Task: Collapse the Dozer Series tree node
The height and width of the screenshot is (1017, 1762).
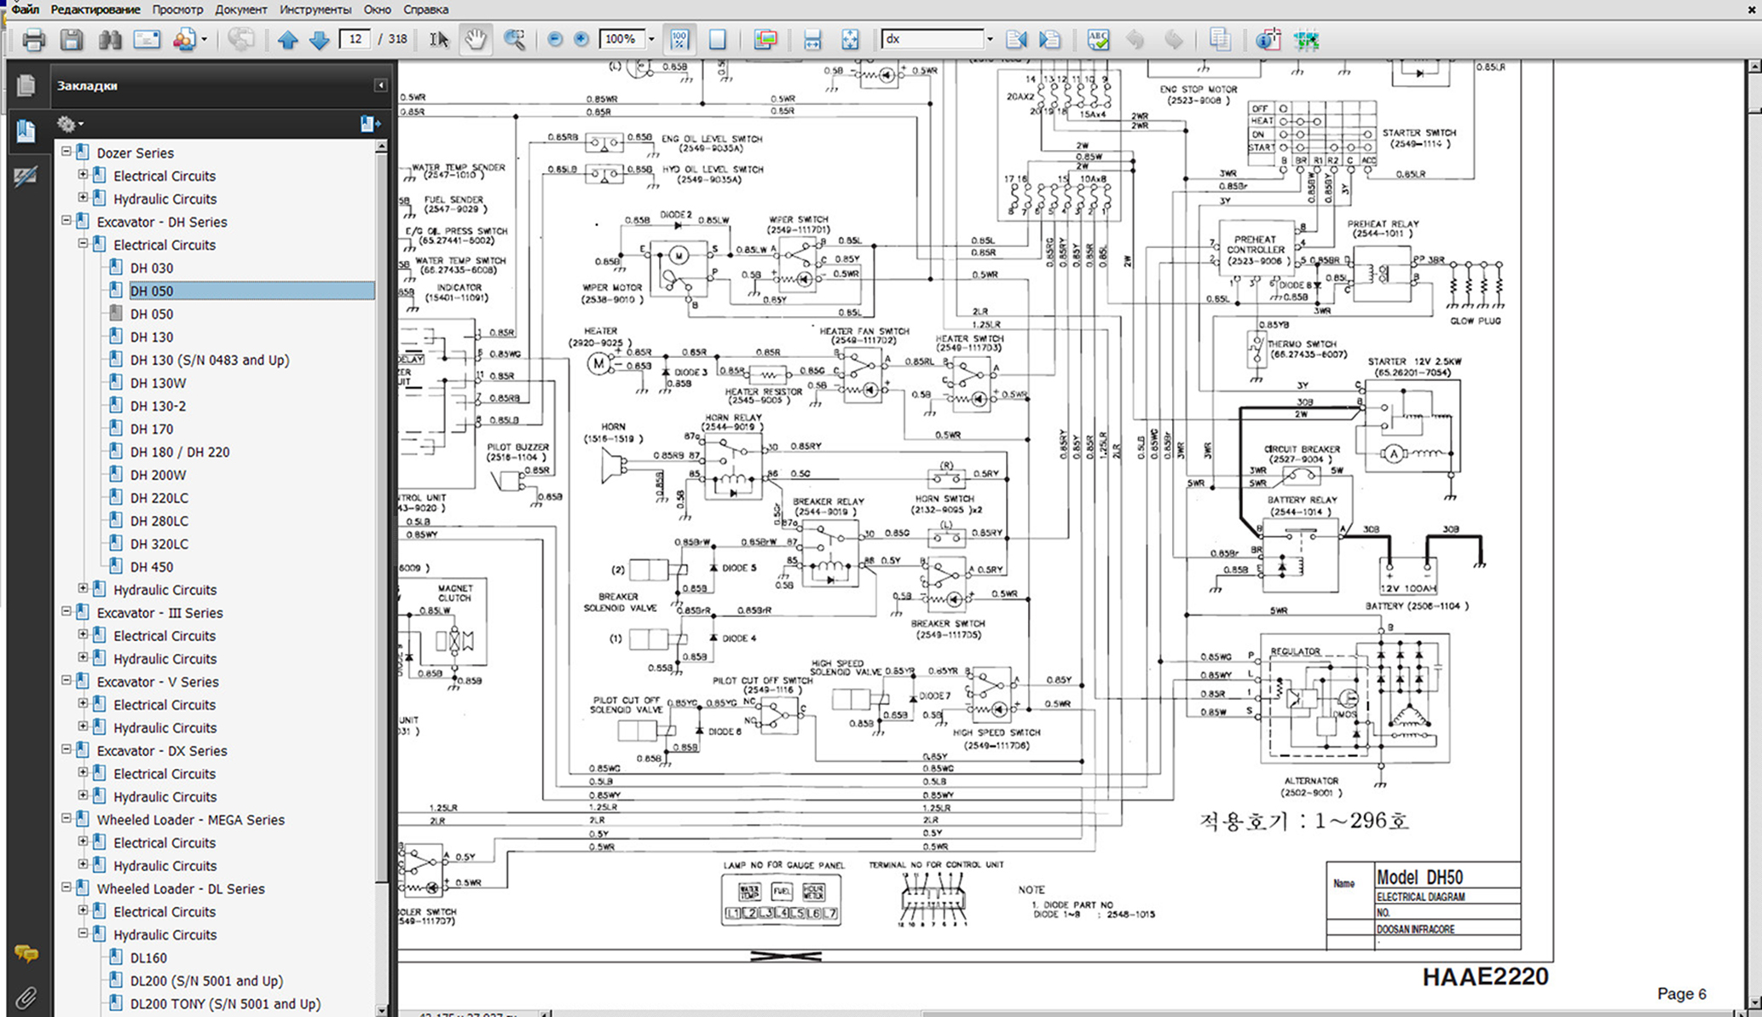Action: (x=66, y=152)
